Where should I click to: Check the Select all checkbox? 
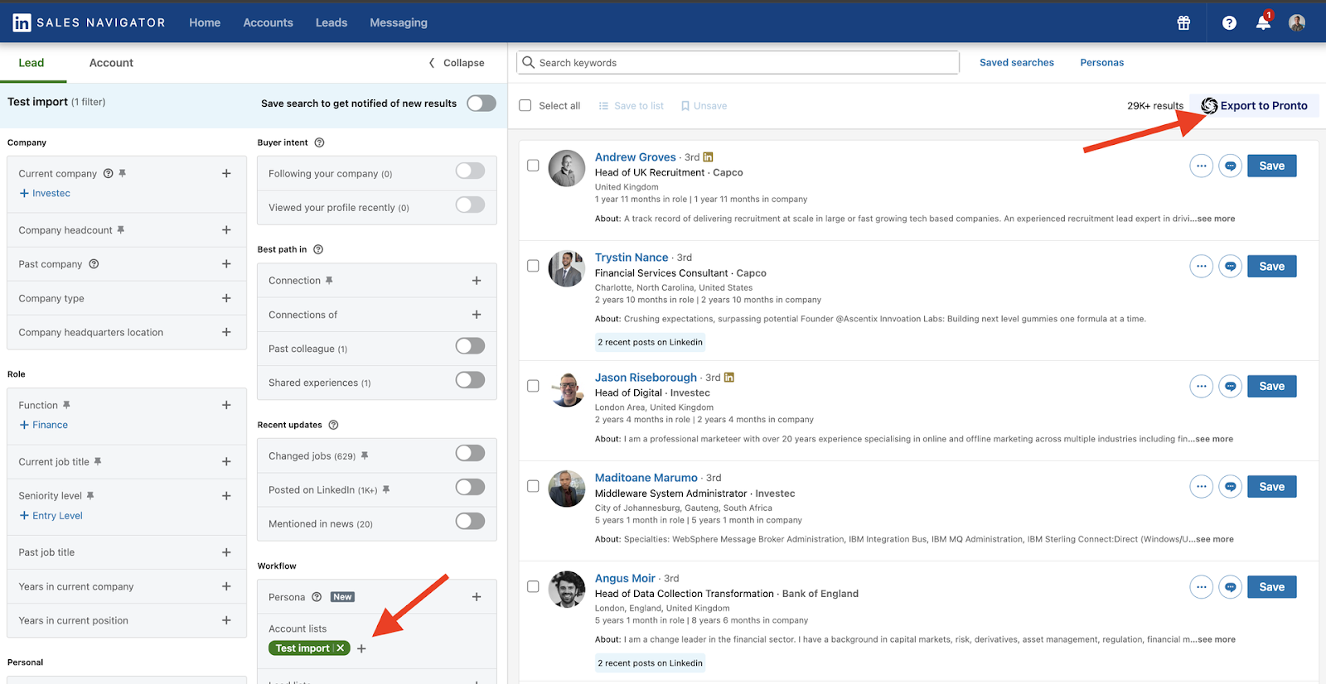(525, 105)
